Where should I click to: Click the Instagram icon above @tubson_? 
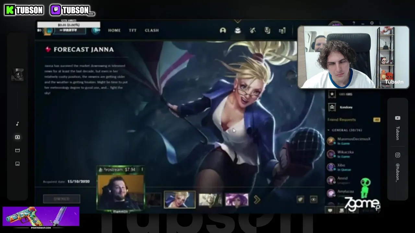(x=397, y=155)
